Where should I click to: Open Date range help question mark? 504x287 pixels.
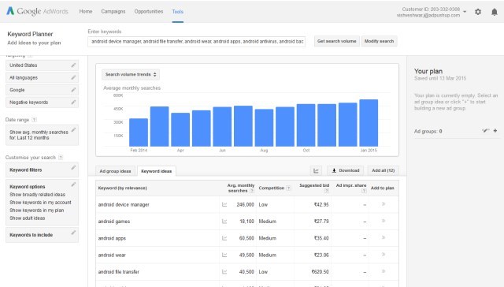[x=35, y=120]
